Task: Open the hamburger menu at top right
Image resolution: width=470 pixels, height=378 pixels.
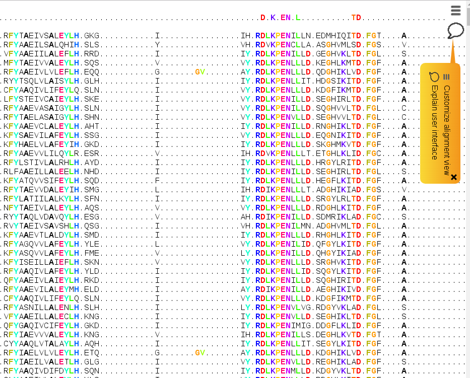Action: pos(455,11)
